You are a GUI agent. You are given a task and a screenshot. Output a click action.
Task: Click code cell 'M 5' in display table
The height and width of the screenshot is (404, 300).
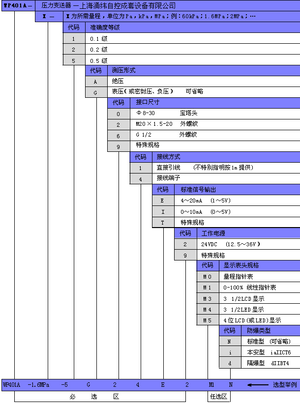207,321
